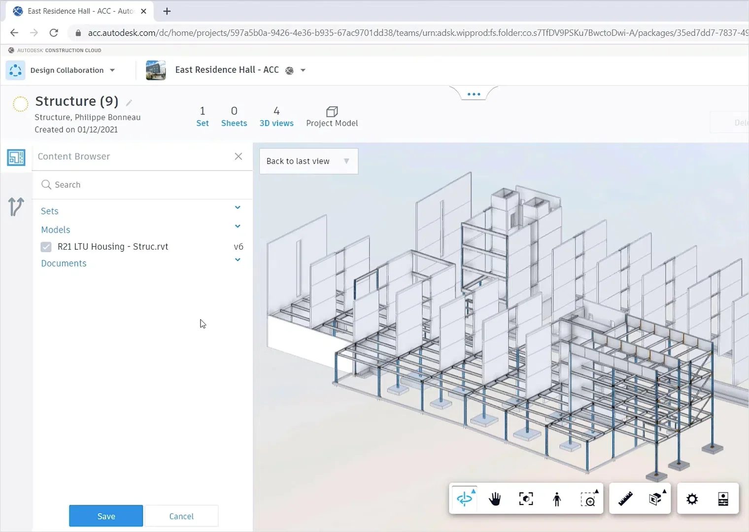Uncheck the R21 LTU Housing - Struc.rvt model
This screenshot has height=532, width=749.
[46, 246]
